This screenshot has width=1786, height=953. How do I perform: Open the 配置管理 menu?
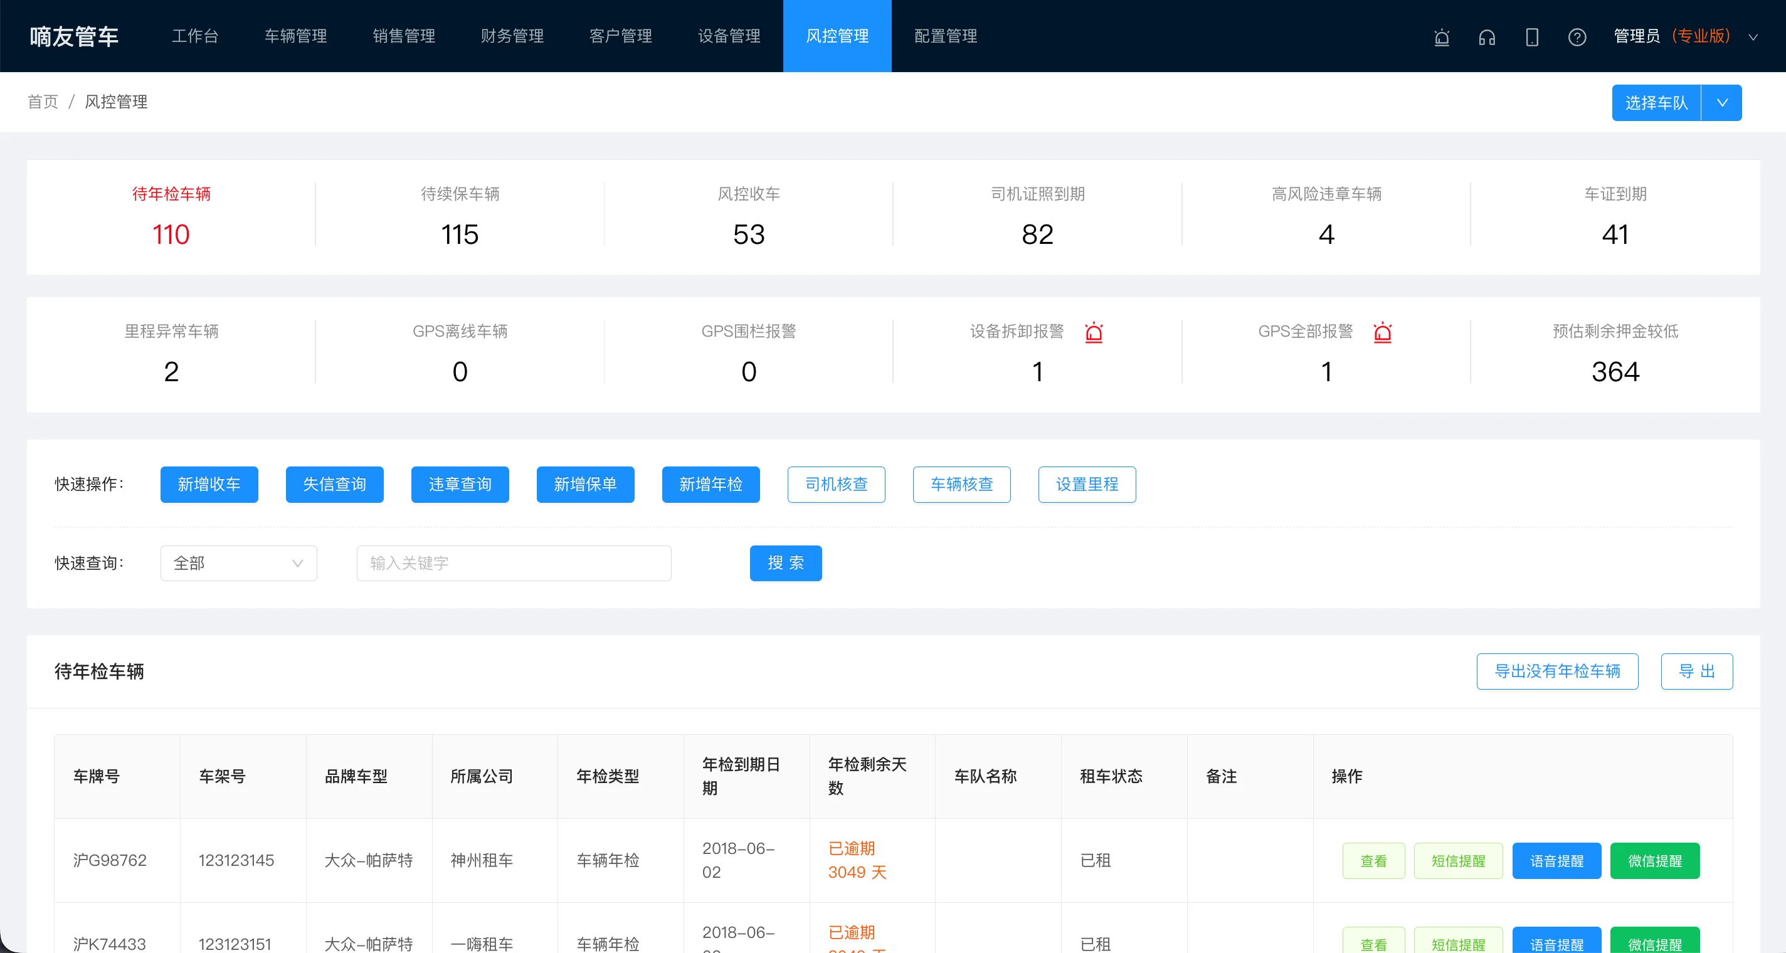(945, 36)
